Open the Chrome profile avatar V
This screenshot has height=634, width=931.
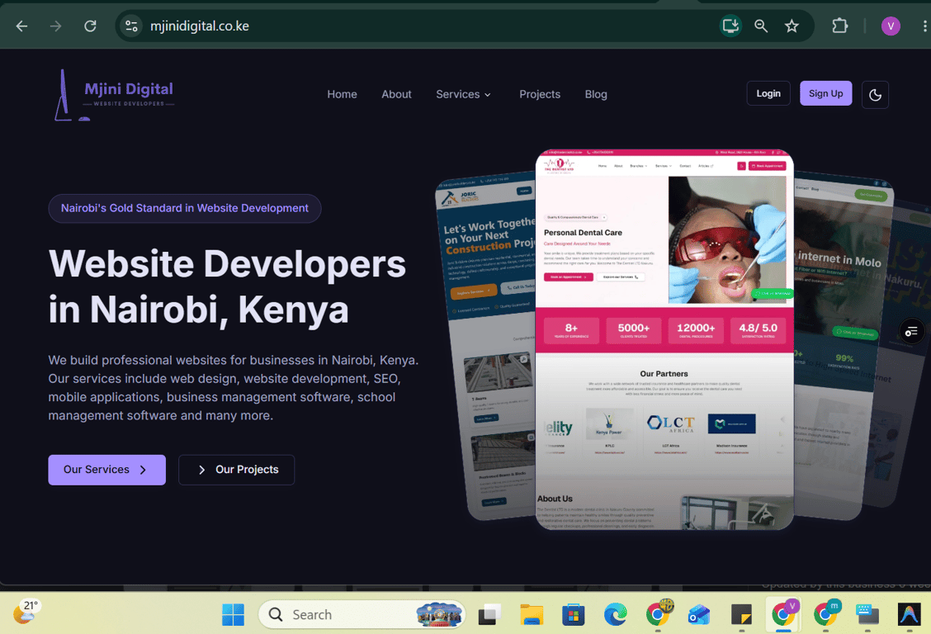pyautogui.click(x=890, y=26)
